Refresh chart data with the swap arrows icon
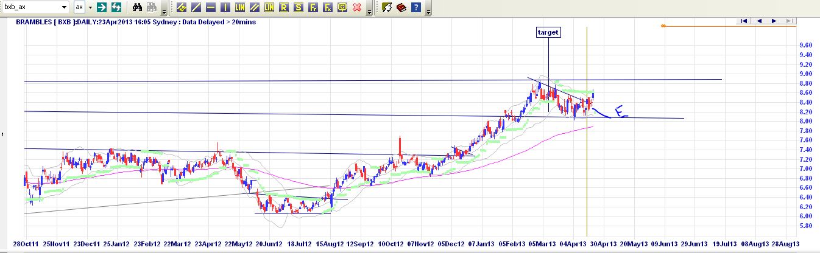The width and height of the screenshot is (820, 253). (116, 7)
